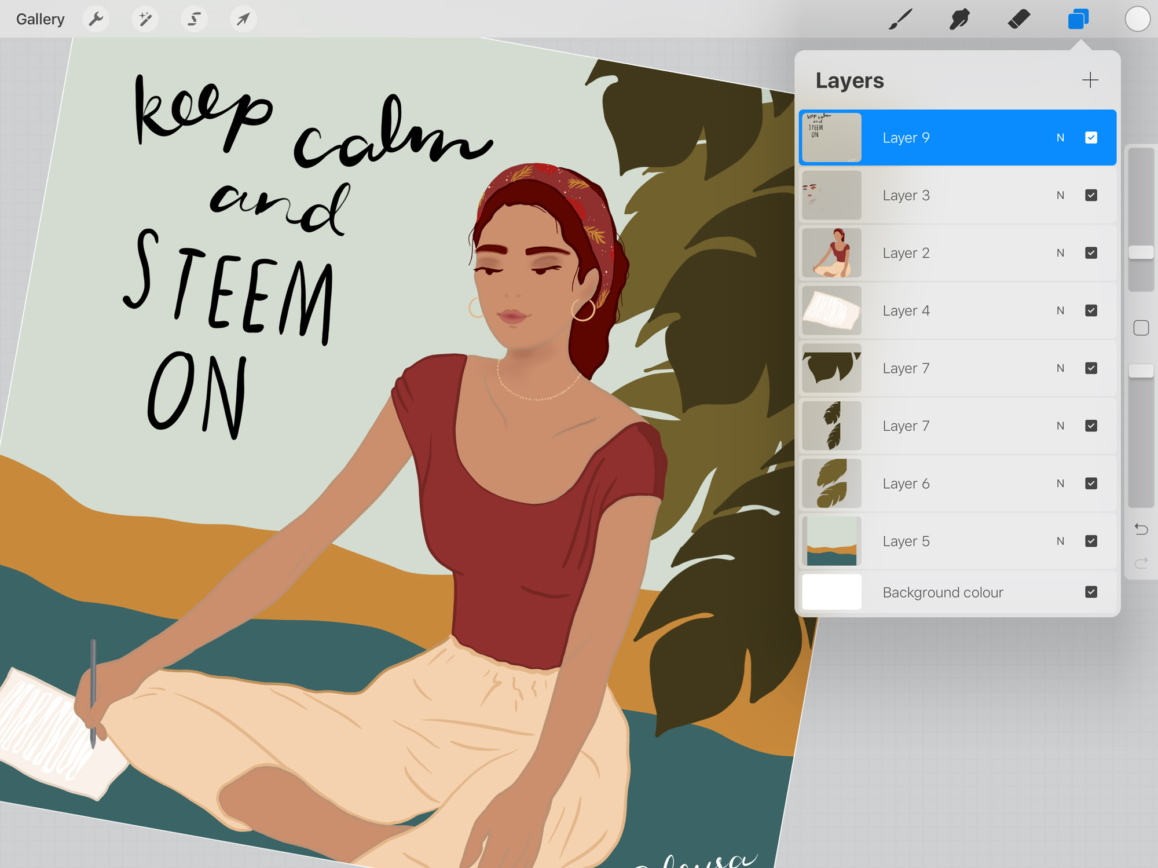This screenshot has height=868, width=1158.
Task: Open blend mode N for twin-leaf Layer 7
Action: pos(1060,426)
